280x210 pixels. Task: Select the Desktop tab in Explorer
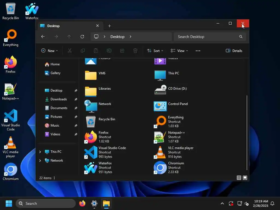[70, 26]
